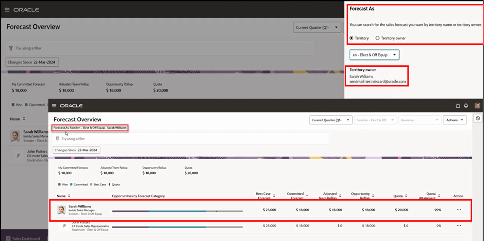Sort by Opportunity Rollup column

pos(373,196)
